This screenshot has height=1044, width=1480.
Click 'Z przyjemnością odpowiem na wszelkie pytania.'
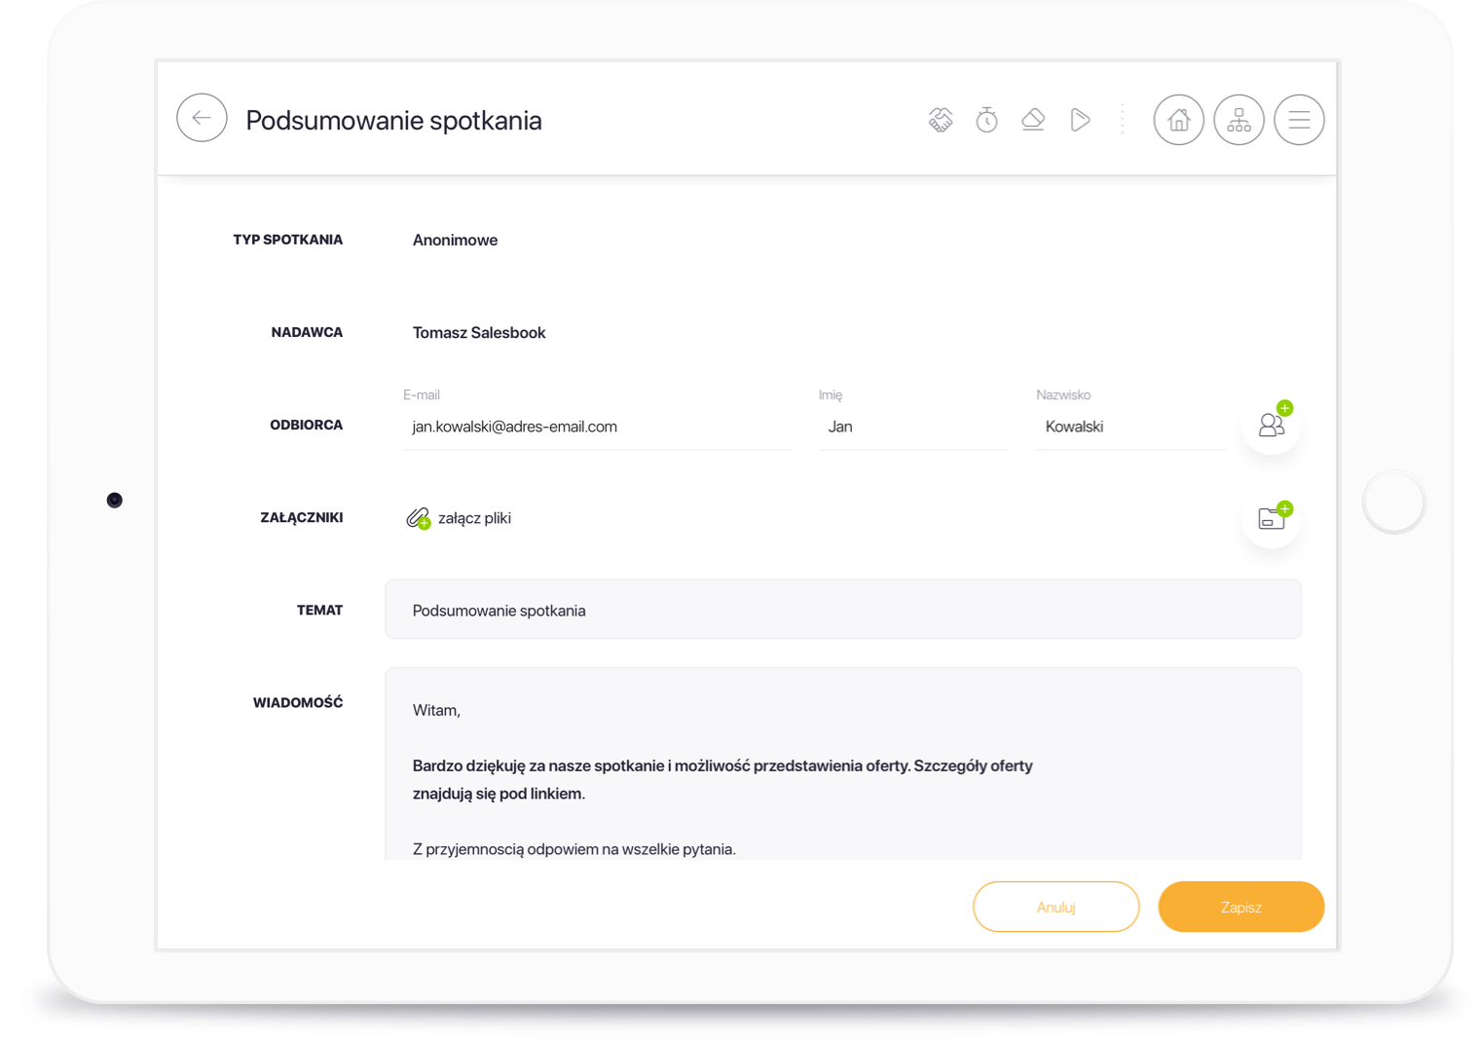pyautogui.click(x=574, y=849)
